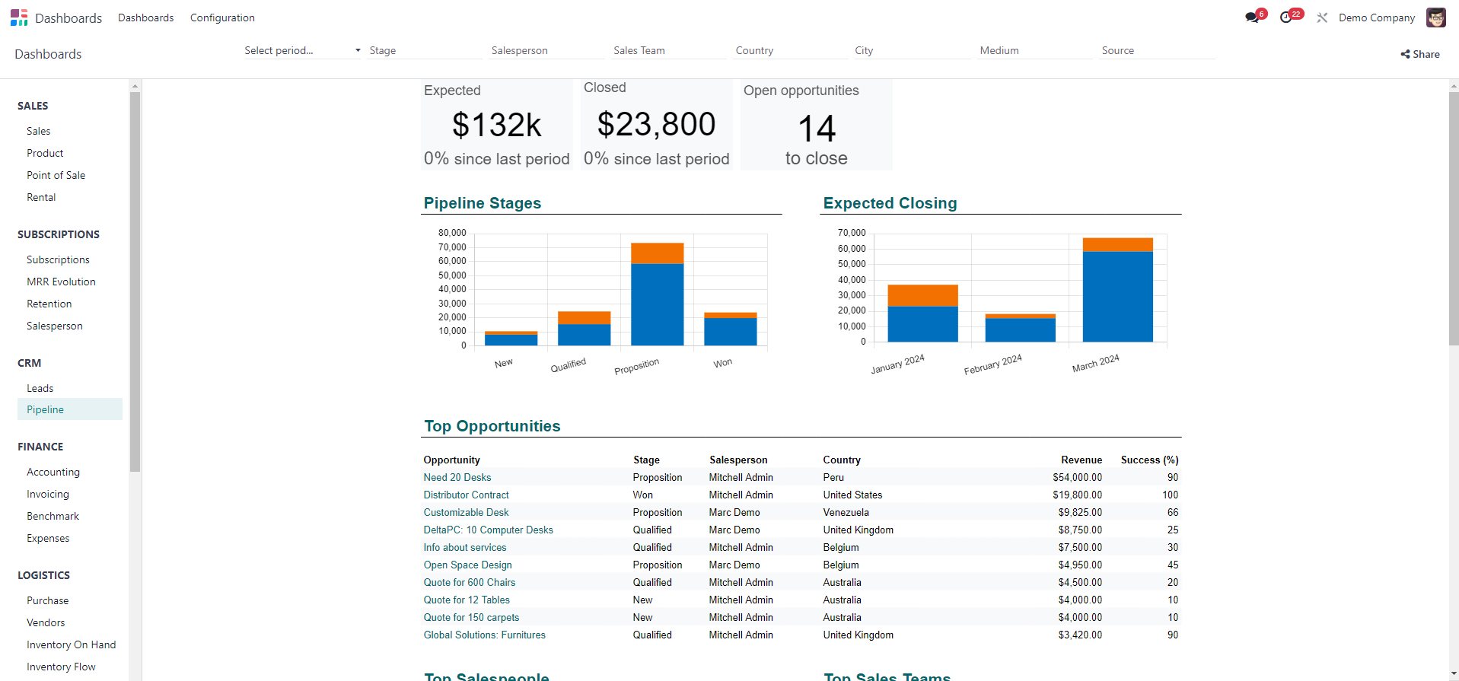Open the chat messages icon
The height and width of the screenshot is (681, 1459).
click(x=1252, y=18)
